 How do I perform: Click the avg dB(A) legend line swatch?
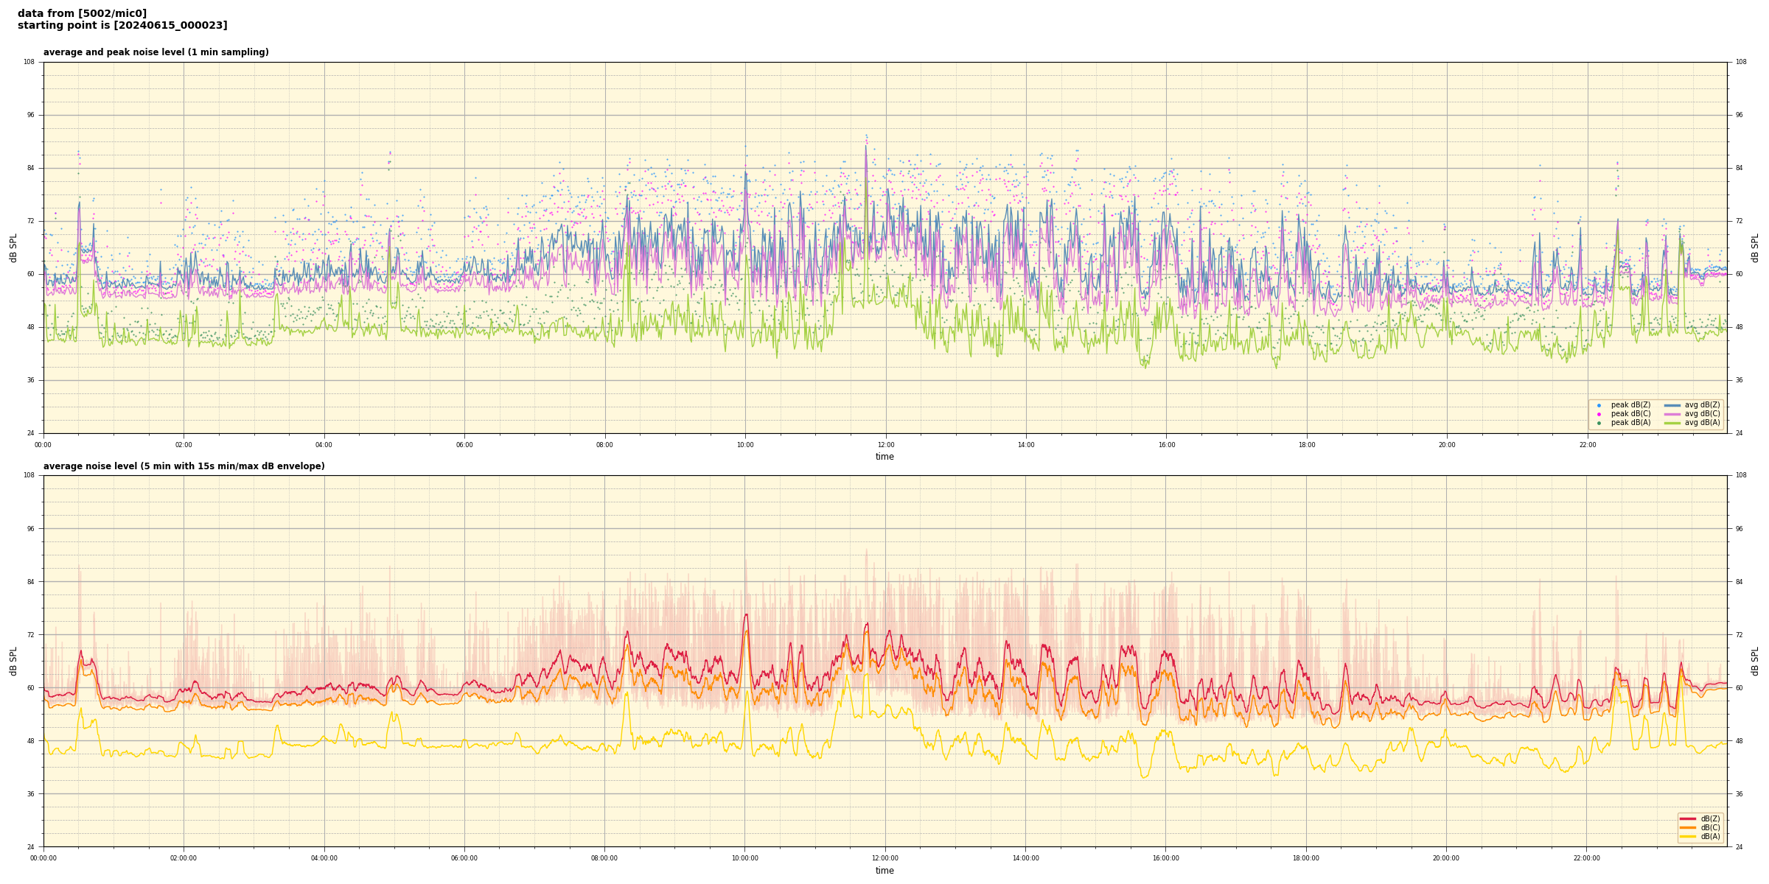1672,423
